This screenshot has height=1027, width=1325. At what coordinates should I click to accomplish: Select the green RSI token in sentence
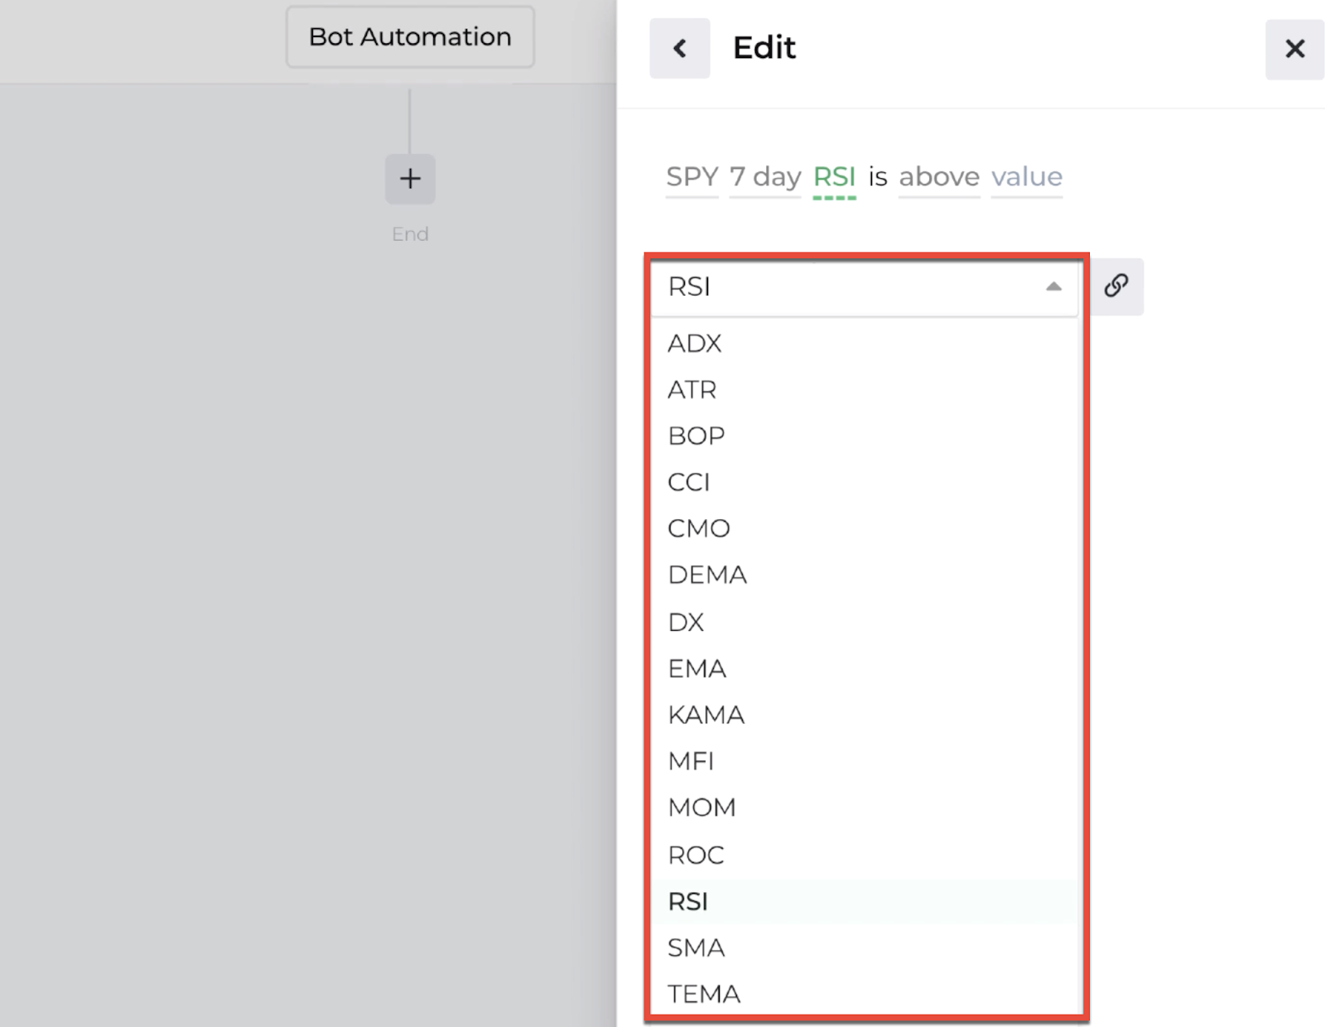coord(834,176)
